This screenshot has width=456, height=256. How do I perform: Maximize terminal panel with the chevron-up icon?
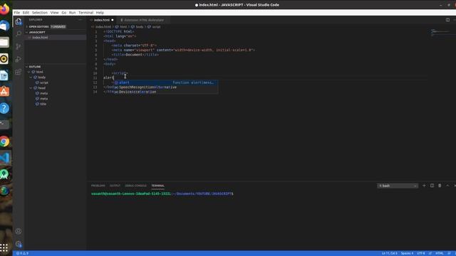pos(447,186)
